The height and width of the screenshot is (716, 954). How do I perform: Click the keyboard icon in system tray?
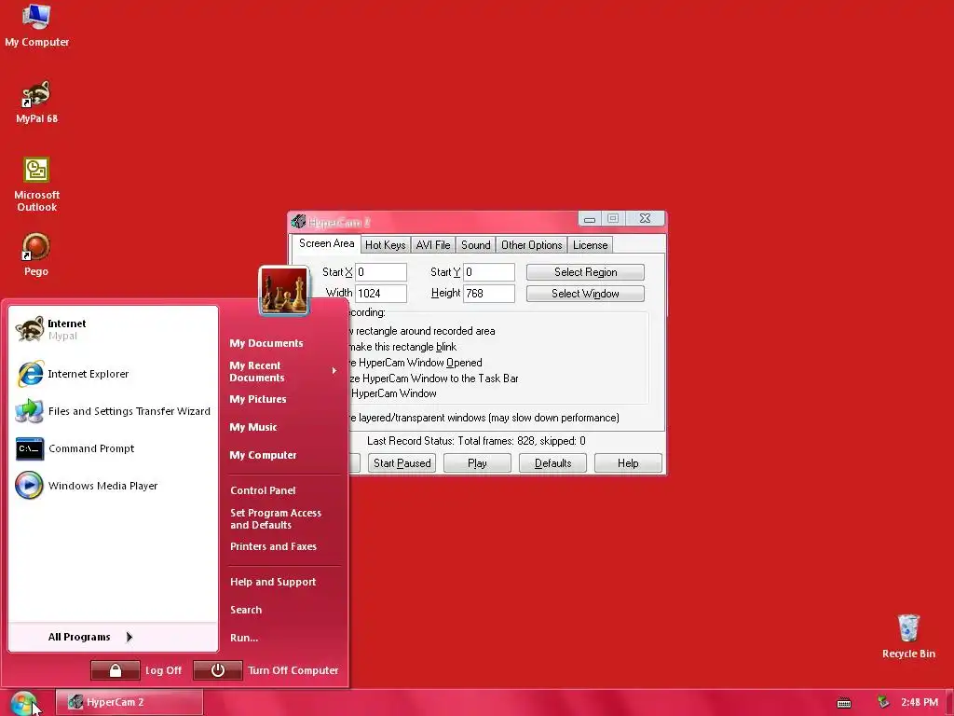tap(844, 703)
